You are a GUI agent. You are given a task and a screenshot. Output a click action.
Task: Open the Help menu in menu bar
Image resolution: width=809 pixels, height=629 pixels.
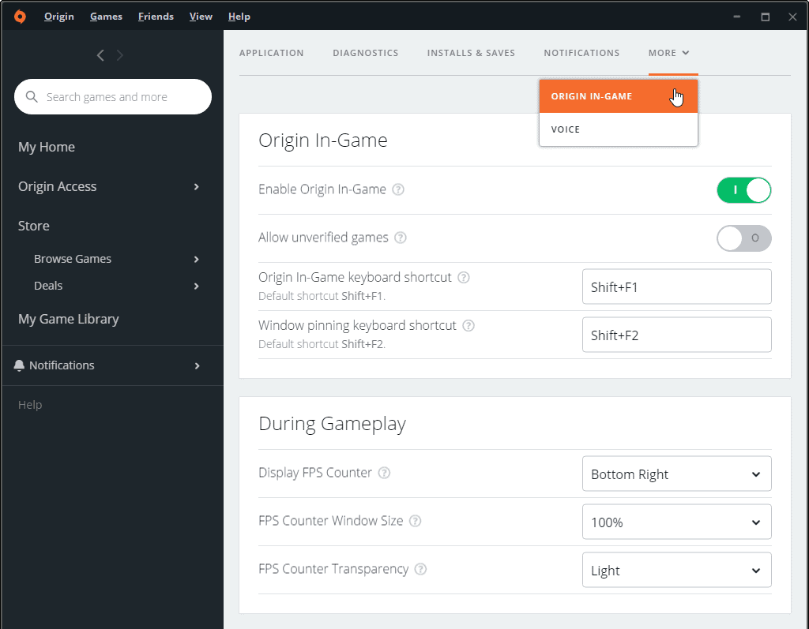[x=239, y=17]
